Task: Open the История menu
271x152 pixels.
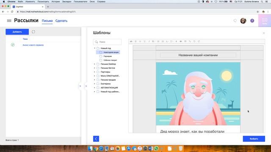Action: (x=55, y=2)
